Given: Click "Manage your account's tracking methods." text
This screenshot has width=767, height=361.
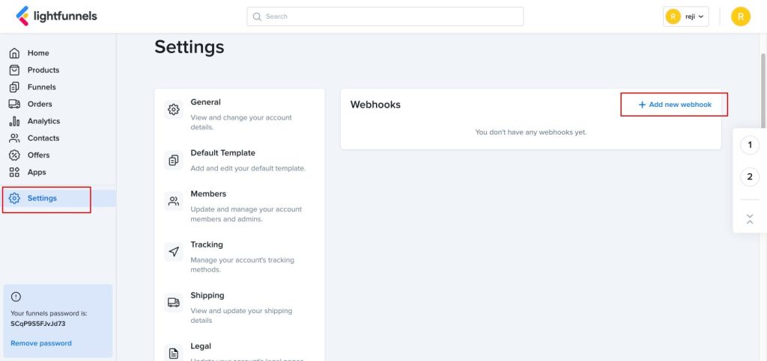Looking at the screenshot, I should click(x=242, y=265).
